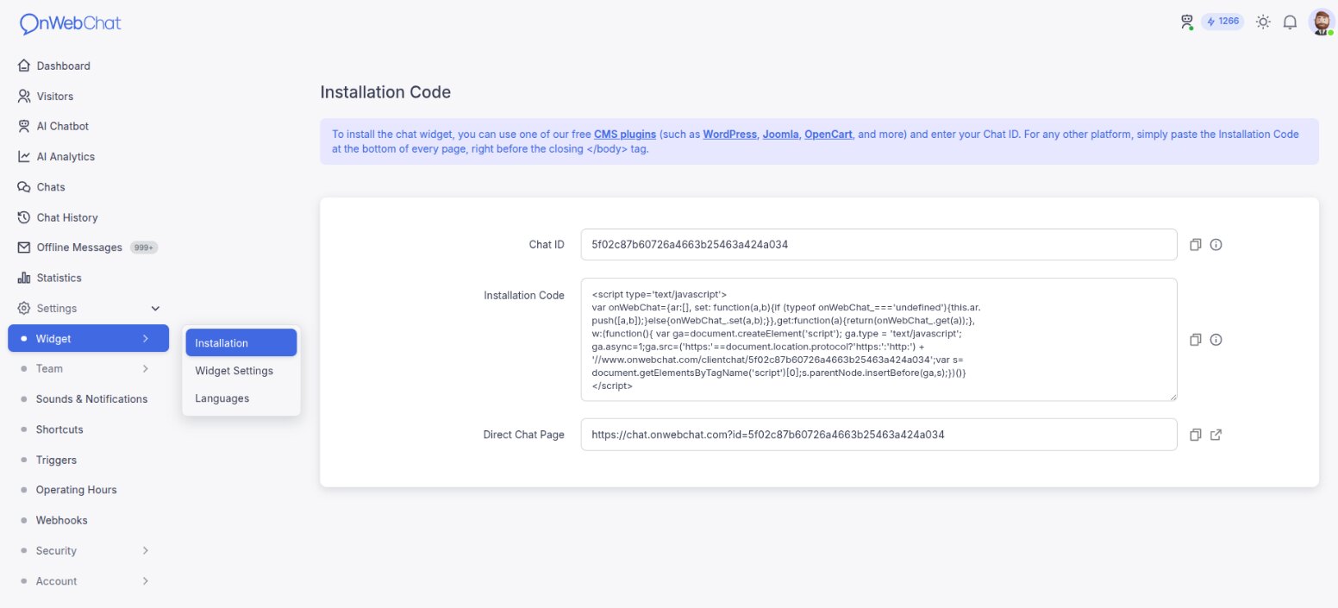Screen dimensions: 1338x608
Task: Expand the Security chevron arrow
Action: (x=145, y=550)
